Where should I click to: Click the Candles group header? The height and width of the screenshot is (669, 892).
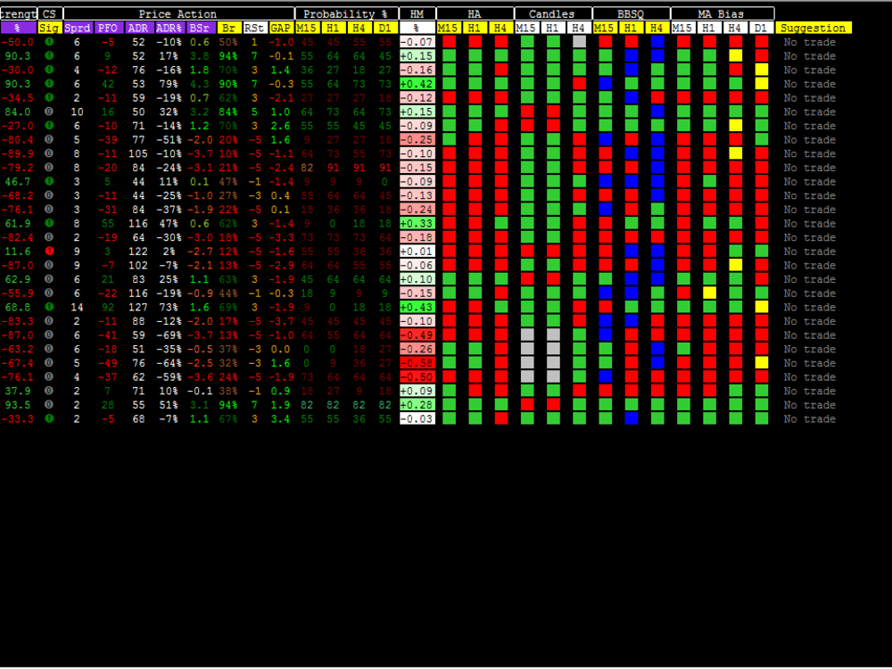[552, 13]
